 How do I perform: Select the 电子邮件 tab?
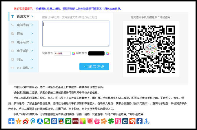point(23,51)
